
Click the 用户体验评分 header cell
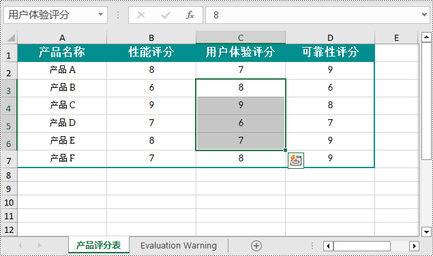click(x=241, y=52)
